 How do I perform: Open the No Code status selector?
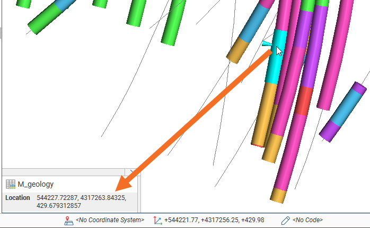coord(307,220)
